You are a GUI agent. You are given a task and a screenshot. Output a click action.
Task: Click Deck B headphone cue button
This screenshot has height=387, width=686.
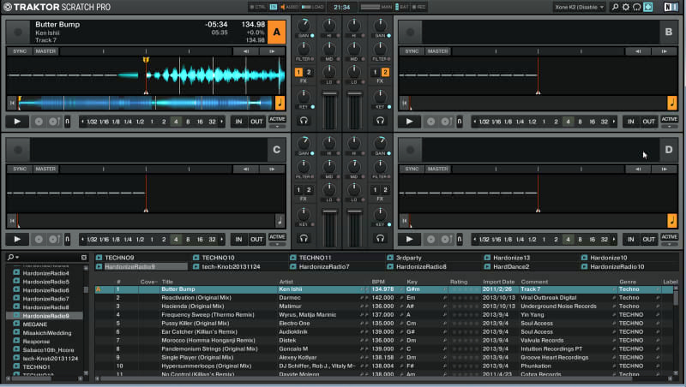point(380,121)
